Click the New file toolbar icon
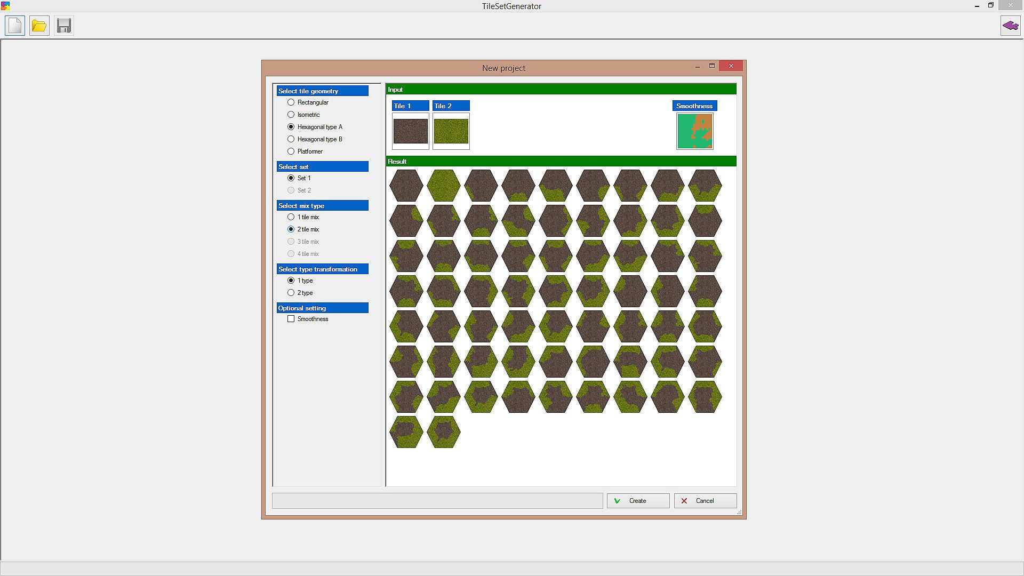 [15, 26]
